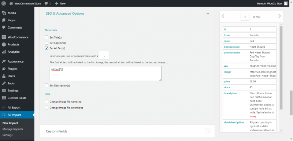Click the image field label
Screen dimensions: 293x141
pyautogui.click(x=227, y=72)
